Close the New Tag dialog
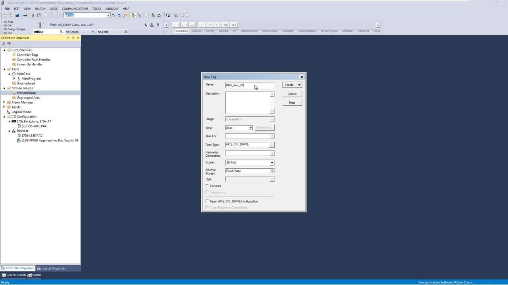 [x=302, y=77]
